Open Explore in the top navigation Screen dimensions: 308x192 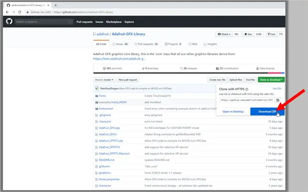click(x=129, y=22)
